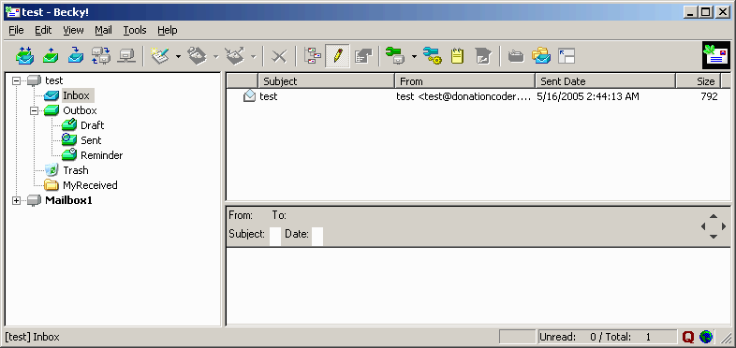This screenshot has height=348, width=736.
Task: Click the gray box toolbar icon
Action: (516, 56)
